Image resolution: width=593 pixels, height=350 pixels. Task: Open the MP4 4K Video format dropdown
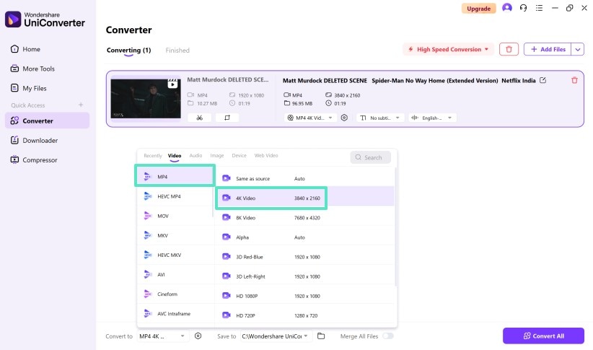point(309,118)
